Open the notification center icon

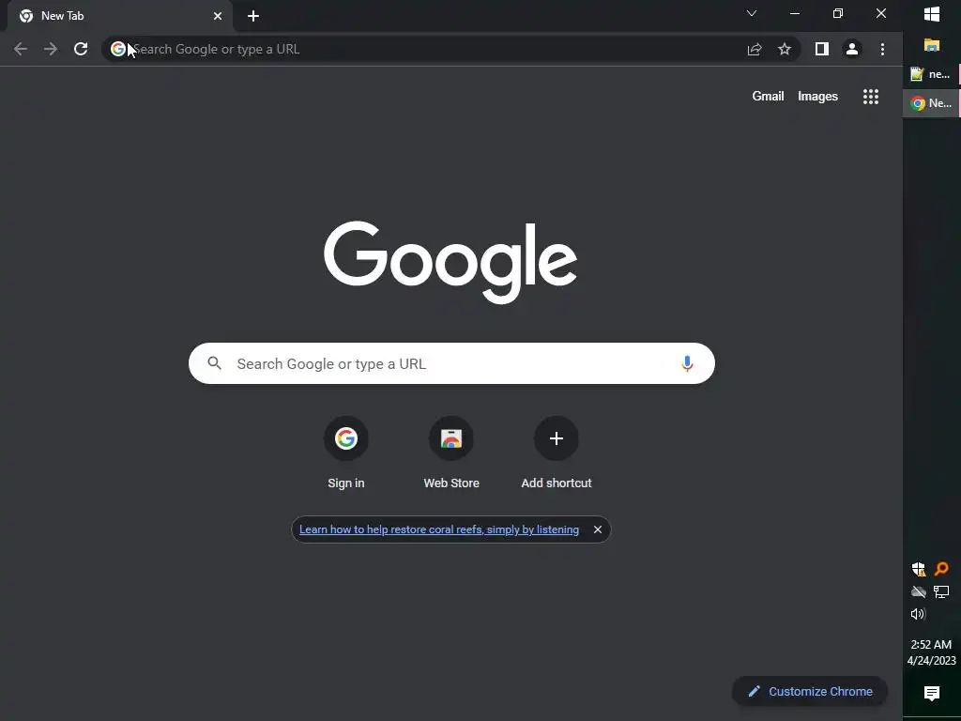(932, 693)
